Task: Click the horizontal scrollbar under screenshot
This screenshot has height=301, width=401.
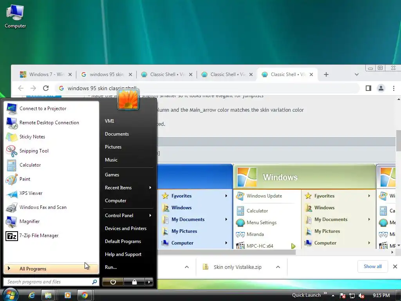Action: pyautogui.click(x=226, y=252)
